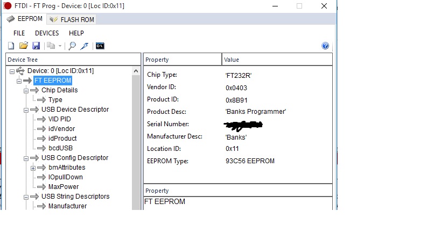
Task: Collapse the FT EEPROM node
Action: [x=19, y=81]
